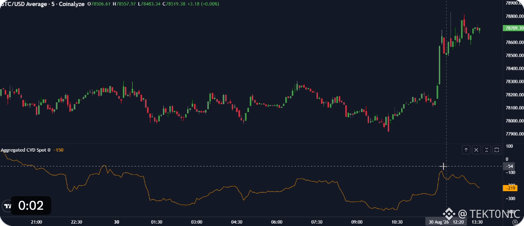Click the green 78709.30 current price label
This screenshot has height=226, width=524.
click(513, 28)
